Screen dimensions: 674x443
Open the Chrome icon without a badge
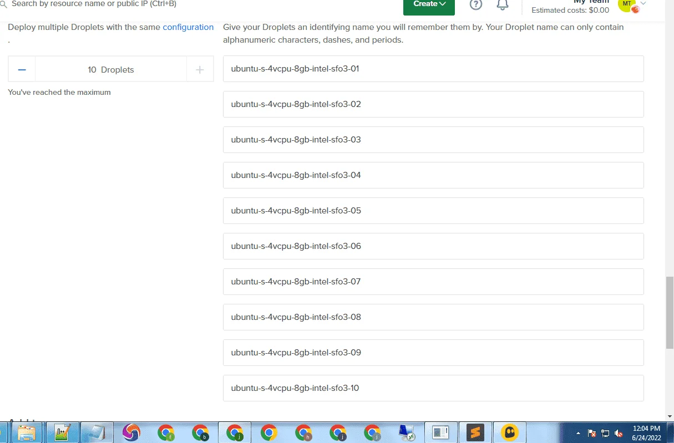tap(269, 432)
